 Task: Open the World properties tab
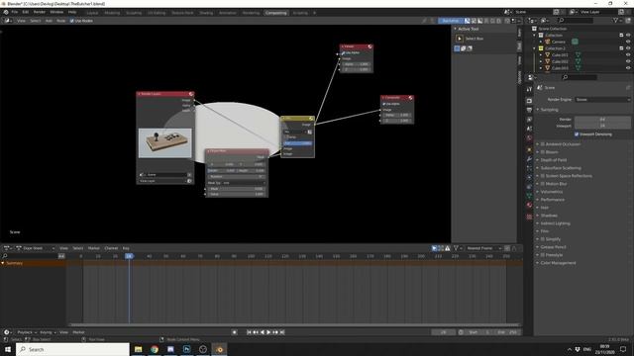(x=529, y=138)
